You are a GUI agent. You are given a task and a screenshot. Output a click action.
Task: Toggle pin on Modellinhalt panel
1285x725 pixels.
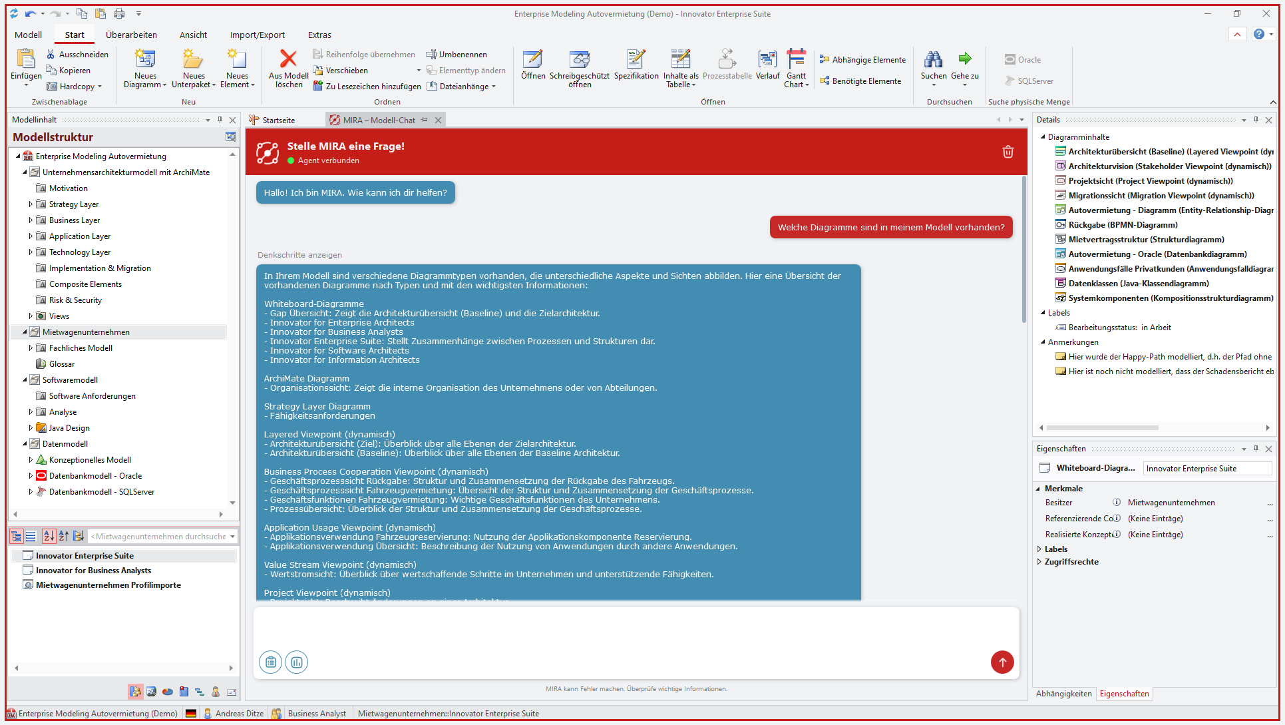[x=220, y=120]
